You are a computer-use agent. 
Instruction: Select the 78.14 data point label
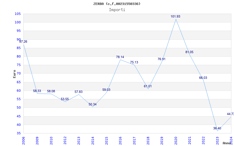120,57
